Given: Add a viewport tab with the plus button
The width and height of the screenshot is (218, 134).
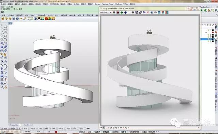Looking at the screenshot, I should click(x=31, y=125).
